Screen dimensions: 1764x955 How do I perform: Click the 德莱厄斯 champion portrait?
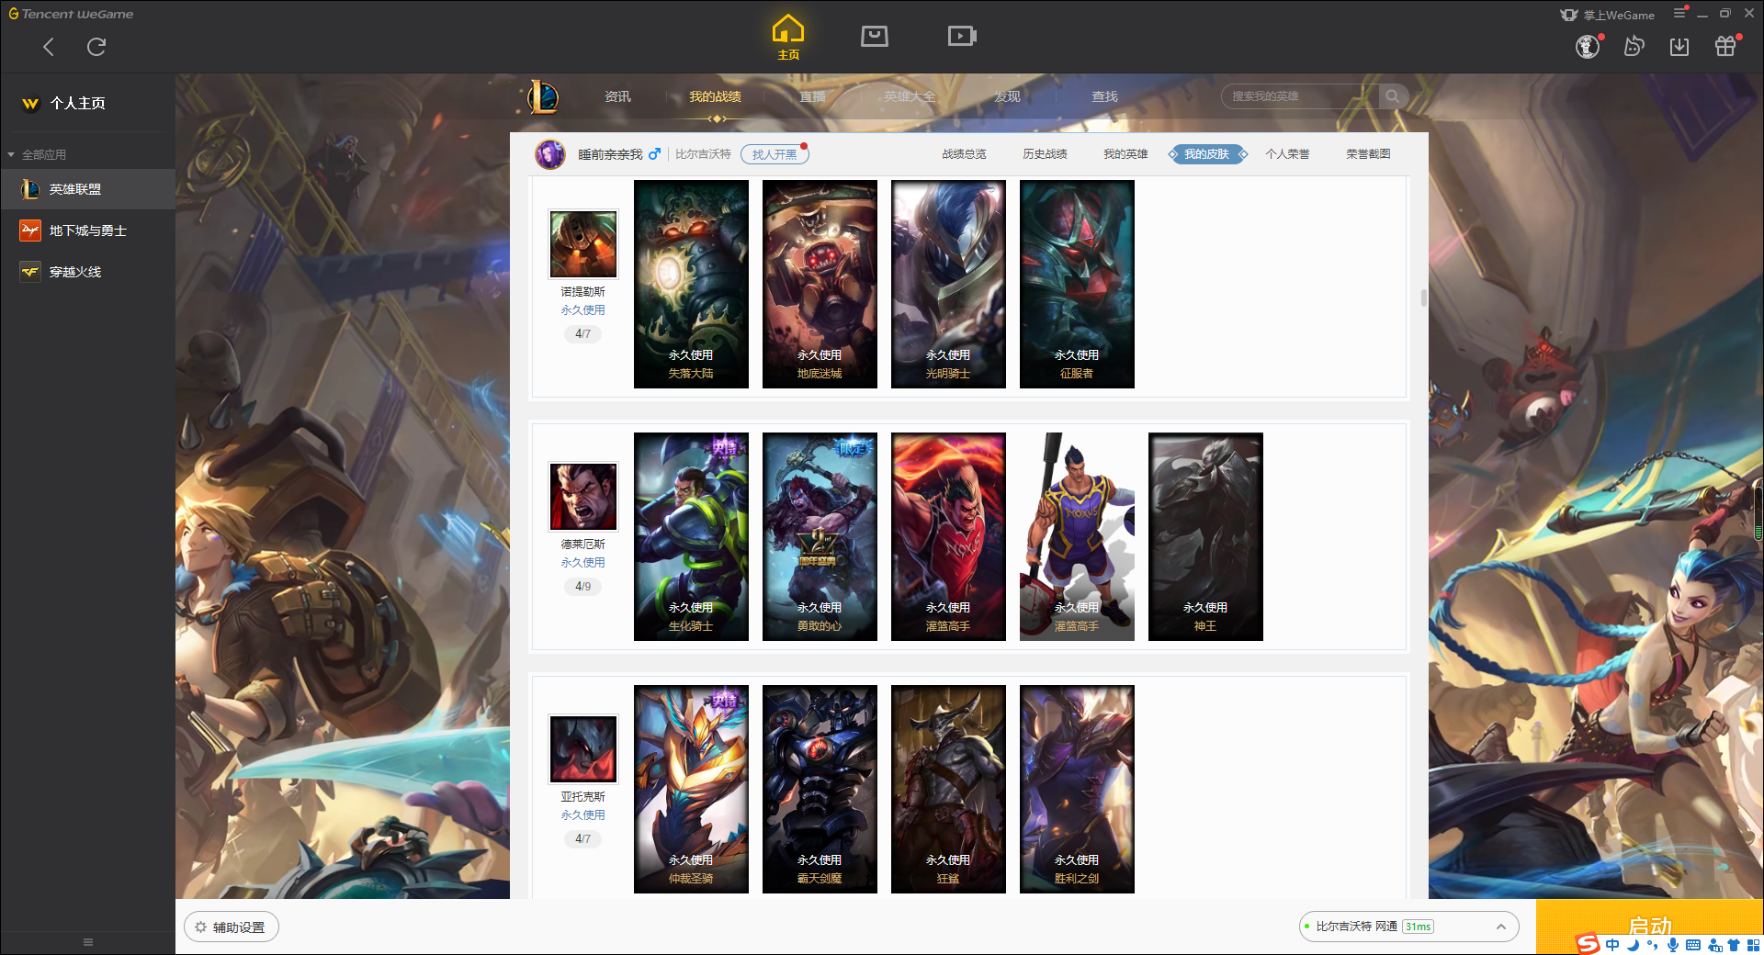pos(583,496)
